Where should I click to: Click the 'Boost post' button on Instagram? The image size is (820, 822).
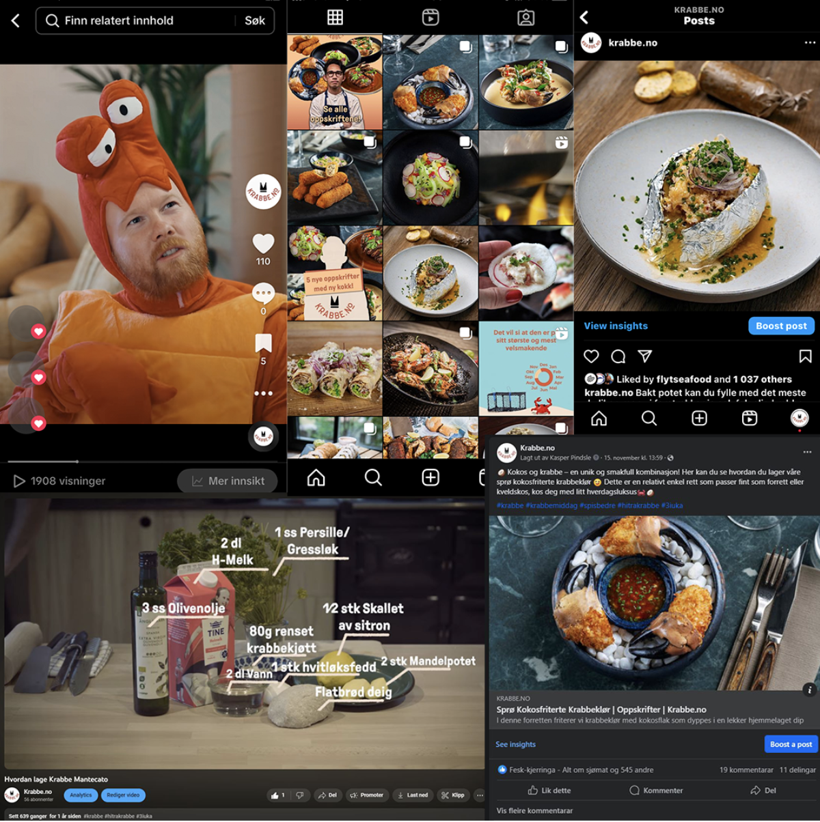tap(781, 326)
